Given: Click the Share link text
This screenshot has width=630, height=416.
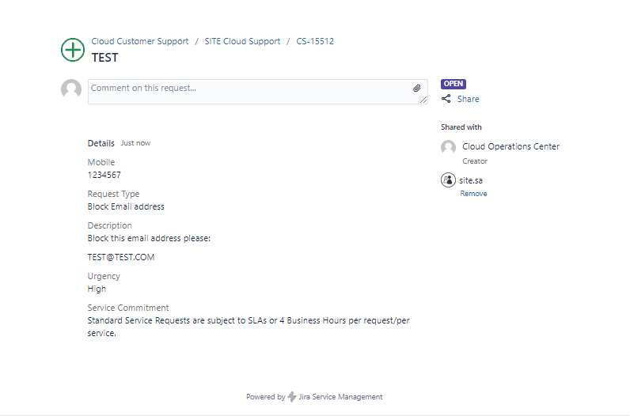Looking at the screenshot, I should point(468,99).
